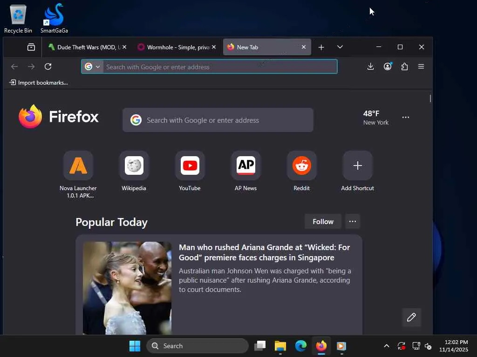Close the Dude Theft Wars tab
This screenshot has width=477, height=357.
coord(124,47)
